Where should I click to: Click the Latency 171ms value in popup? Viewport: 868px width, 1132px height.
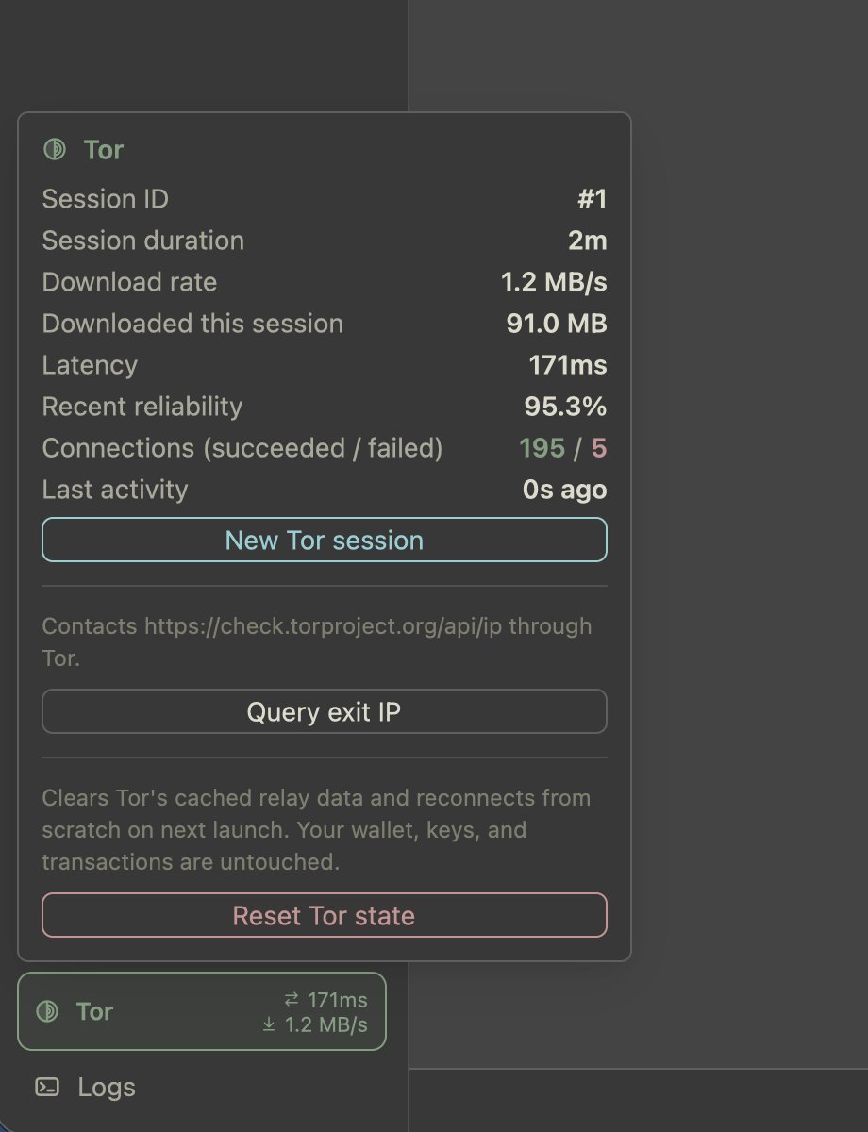click(568, 365)
